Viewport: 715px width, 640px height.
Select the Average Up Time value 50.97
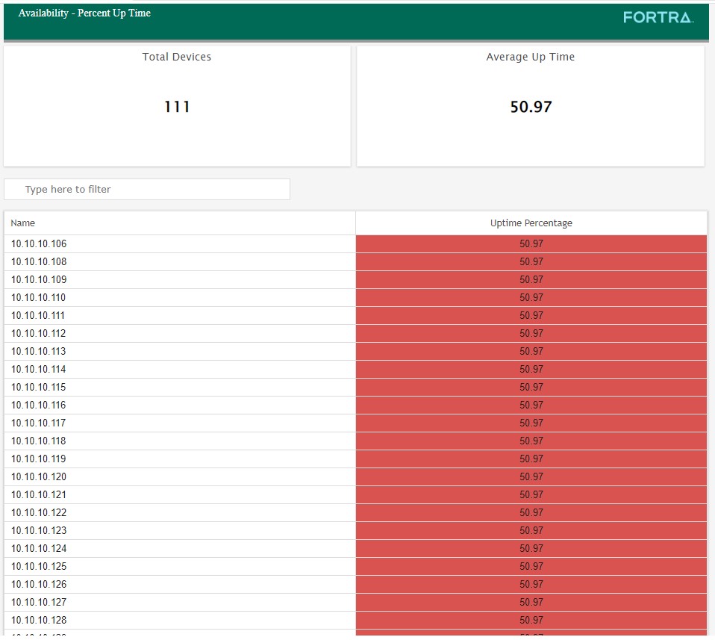coord(531,107)
